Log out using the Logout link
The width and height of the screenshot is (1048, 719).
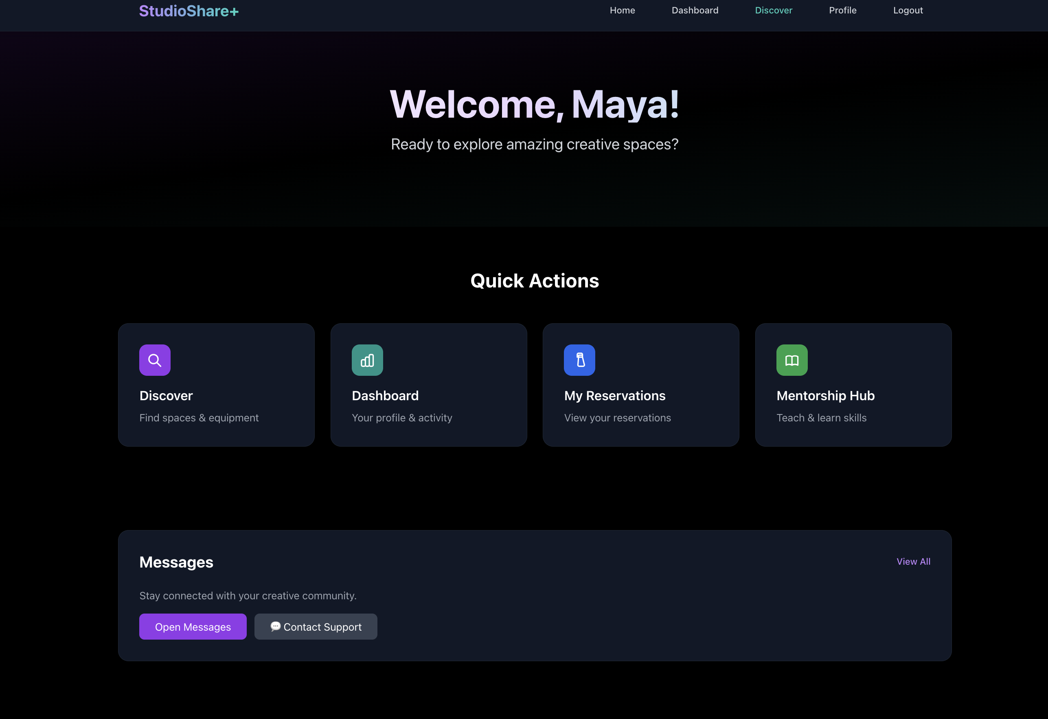coord(907,10)
